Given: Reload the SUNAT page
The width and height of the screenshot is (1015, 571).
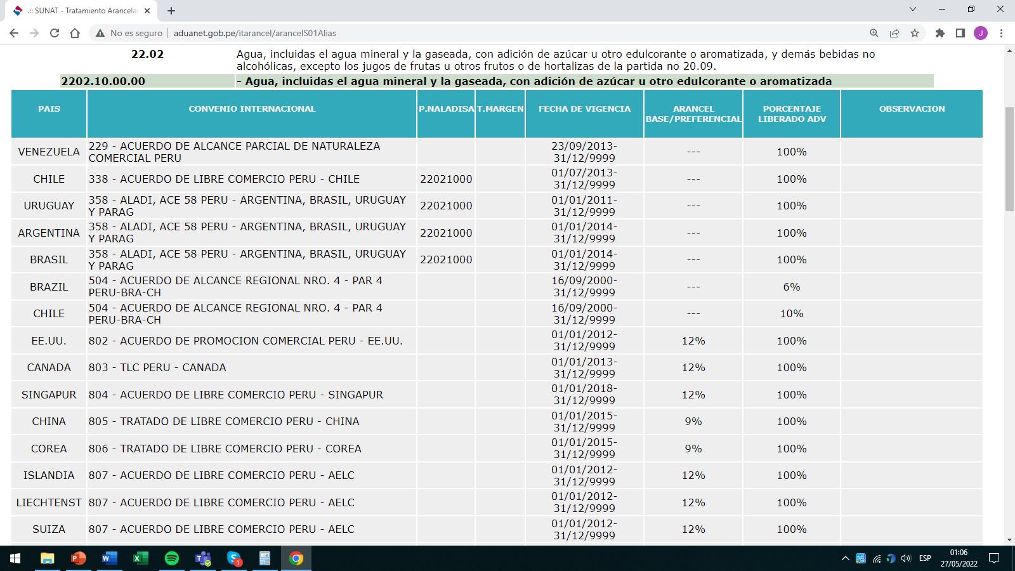Looking at the screenshot, I should coord(55,33).
